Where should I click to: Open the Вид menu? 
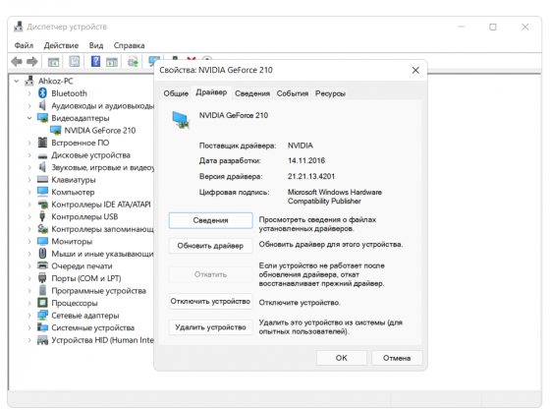point(96,45)
